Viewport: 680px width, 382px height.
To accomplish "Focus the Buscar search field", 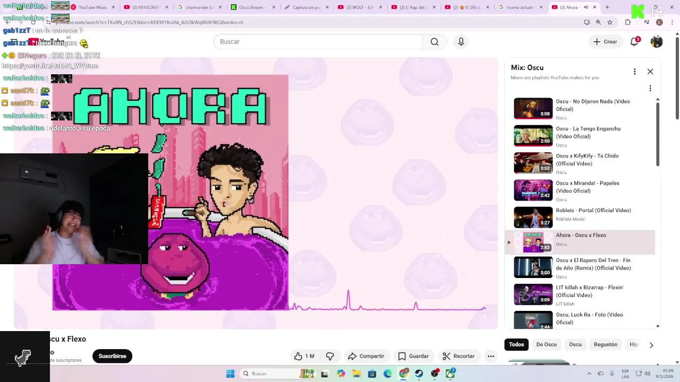I will [x=318, y=42].
